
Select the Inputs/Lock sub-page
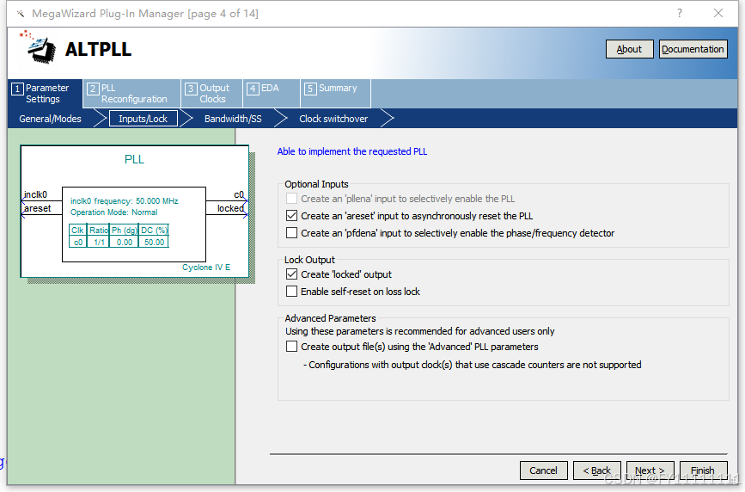click(143, 119)
